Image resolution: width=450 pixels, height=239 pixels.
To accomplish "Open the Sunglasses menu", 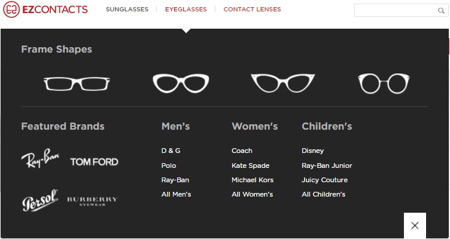I will click(x=127, y=10).
